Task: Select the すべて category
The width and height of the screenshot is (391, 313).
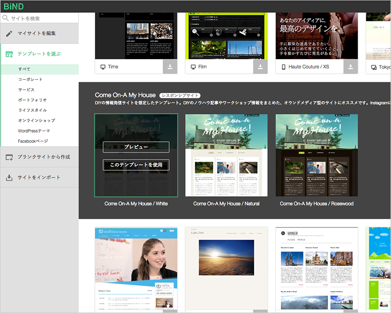Action: coord(24,69)
